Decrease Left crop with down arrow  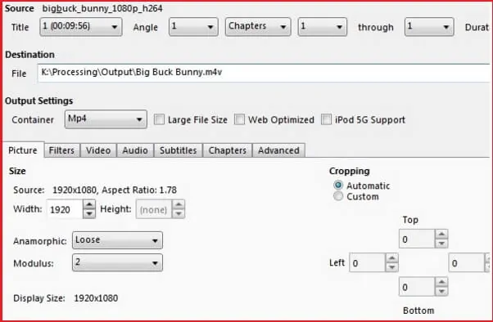pos(391,267)
